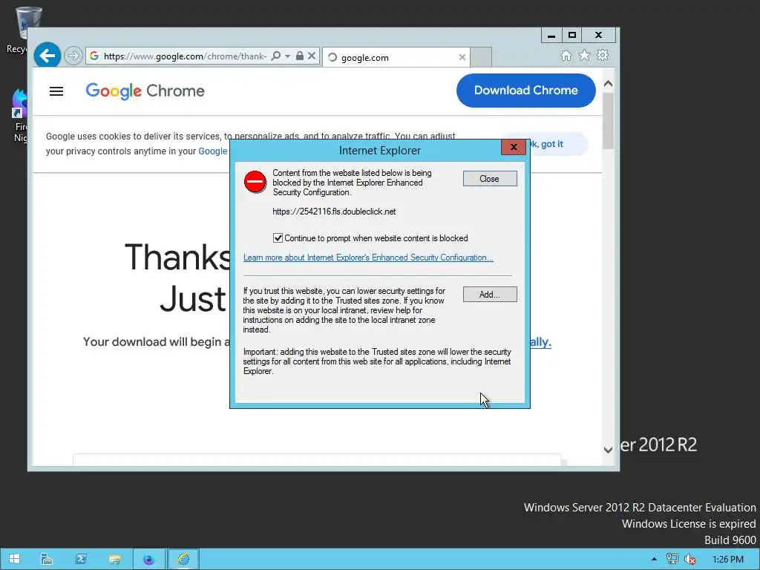The width and height of the screenshot is (760, 570).
Task: Open the Google Chrome hamburger menu
Action: coord(56,91)
